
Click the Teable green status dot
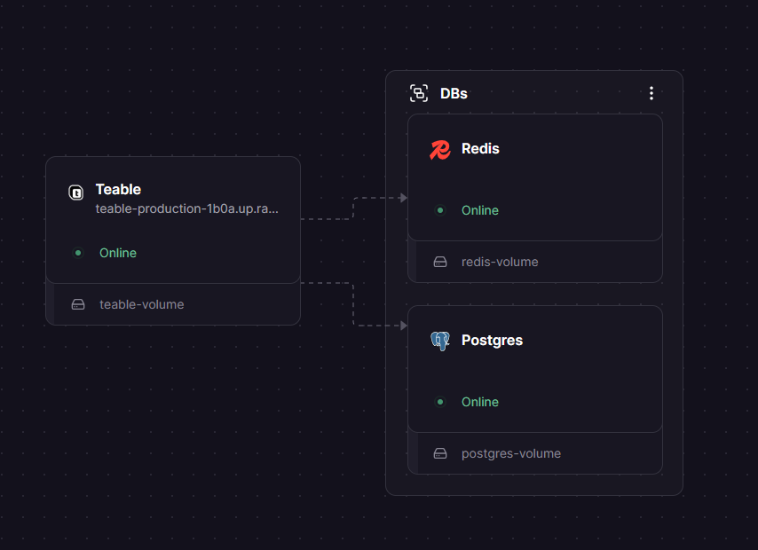pos(78,253)
